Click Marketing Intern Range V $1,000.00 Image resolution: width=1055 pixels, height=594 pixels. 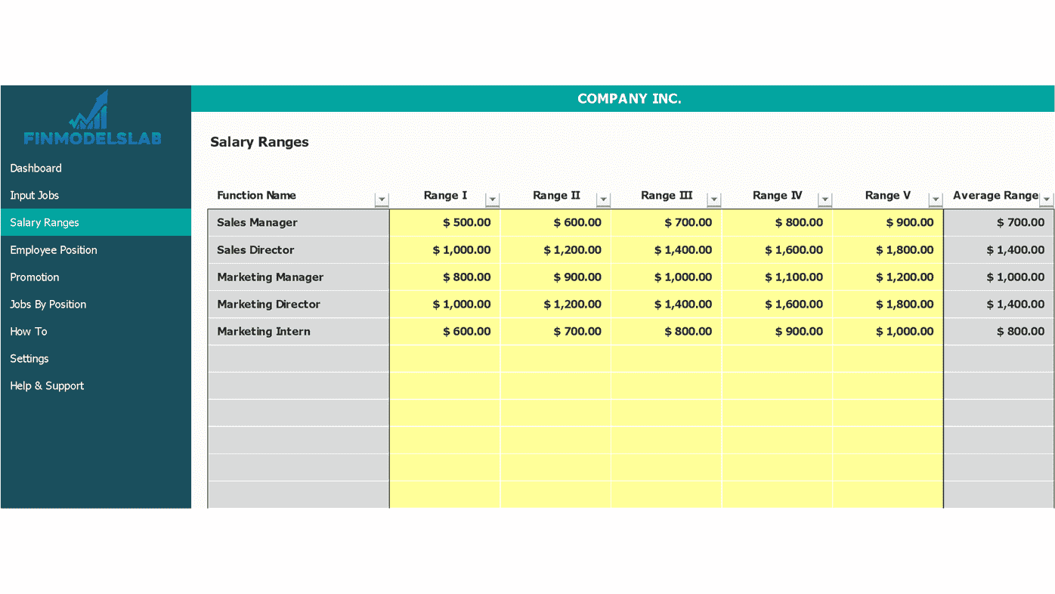point(888,331)
